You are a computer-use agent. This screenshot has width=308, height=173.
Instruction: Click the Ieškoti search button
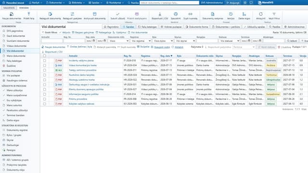point(292,41)
